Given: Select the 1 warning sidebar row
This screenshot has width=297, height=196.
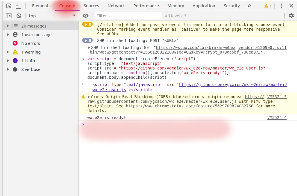Looking at the screenshot, I should [x=41, y=52].
